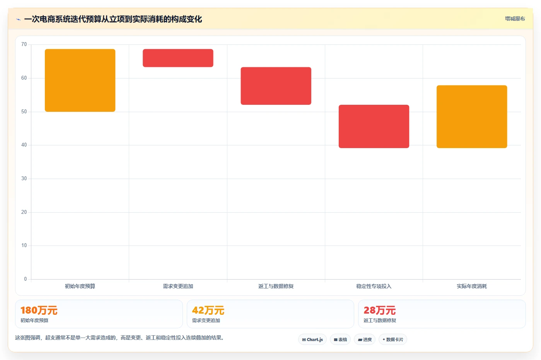Click the x-axis label 返工与数据修复
Screen dimensions: 541x360
click(276, 286)
